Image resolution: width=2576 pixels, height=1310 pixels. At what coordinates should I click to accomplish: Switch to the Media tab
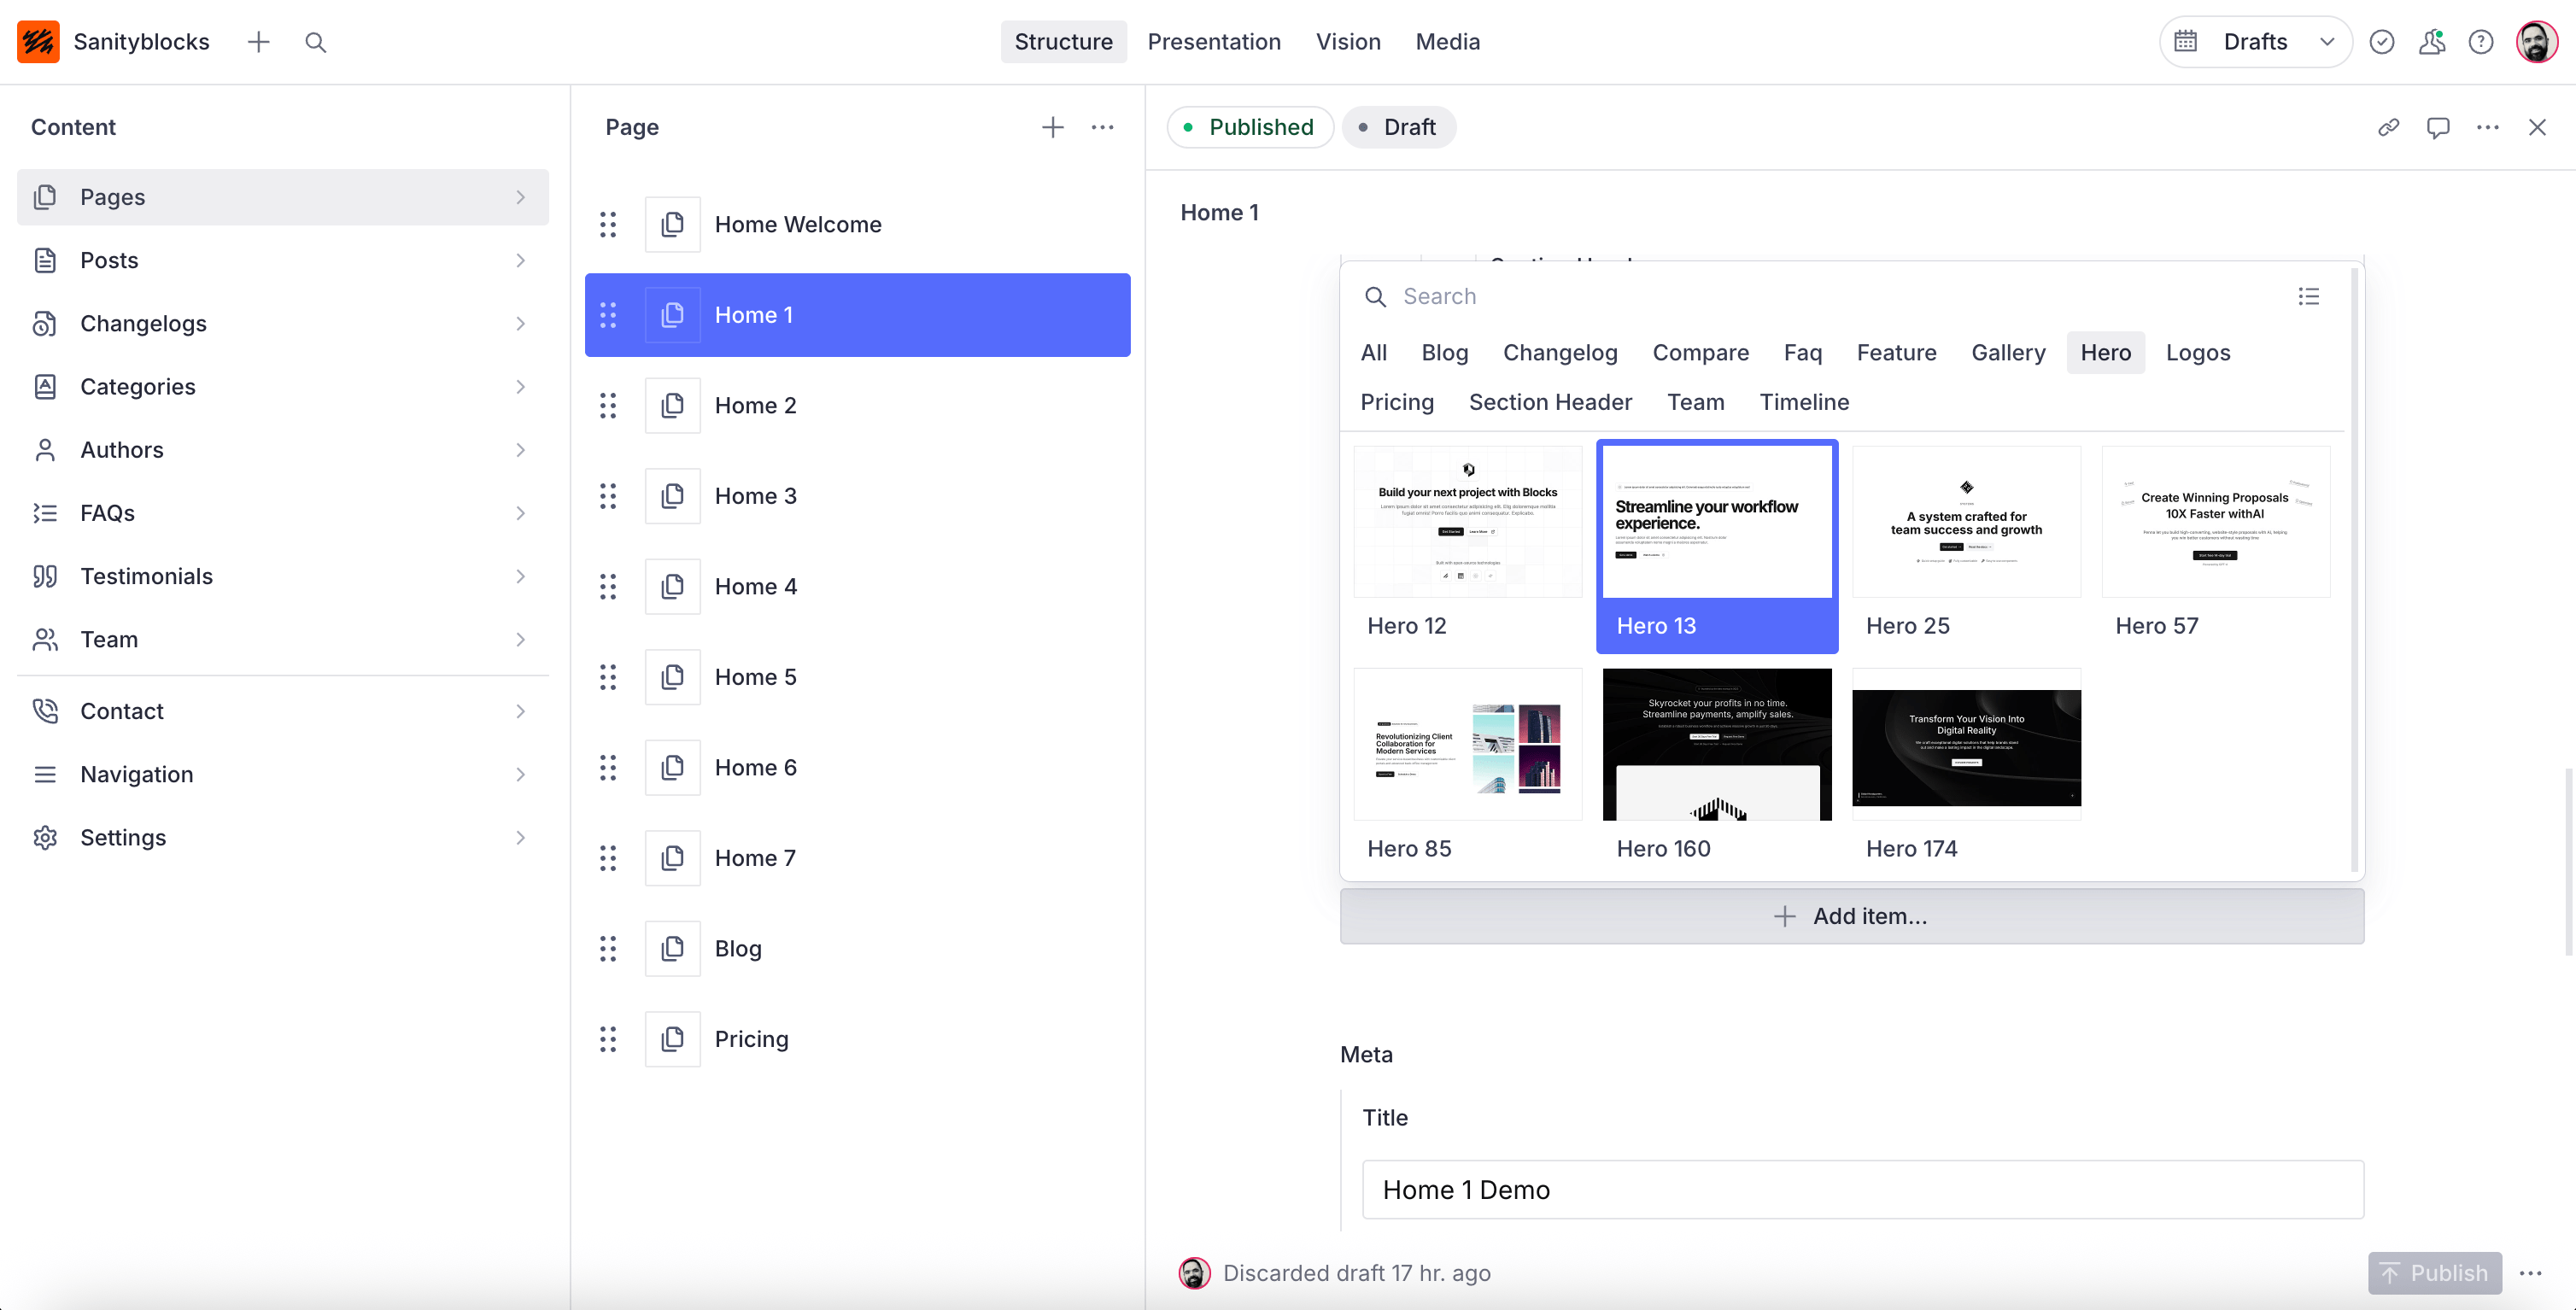1447,42
